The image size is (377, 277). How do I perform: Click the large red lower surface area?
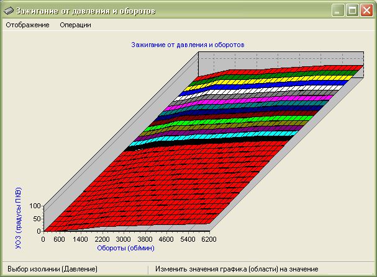tap(155, 186)
